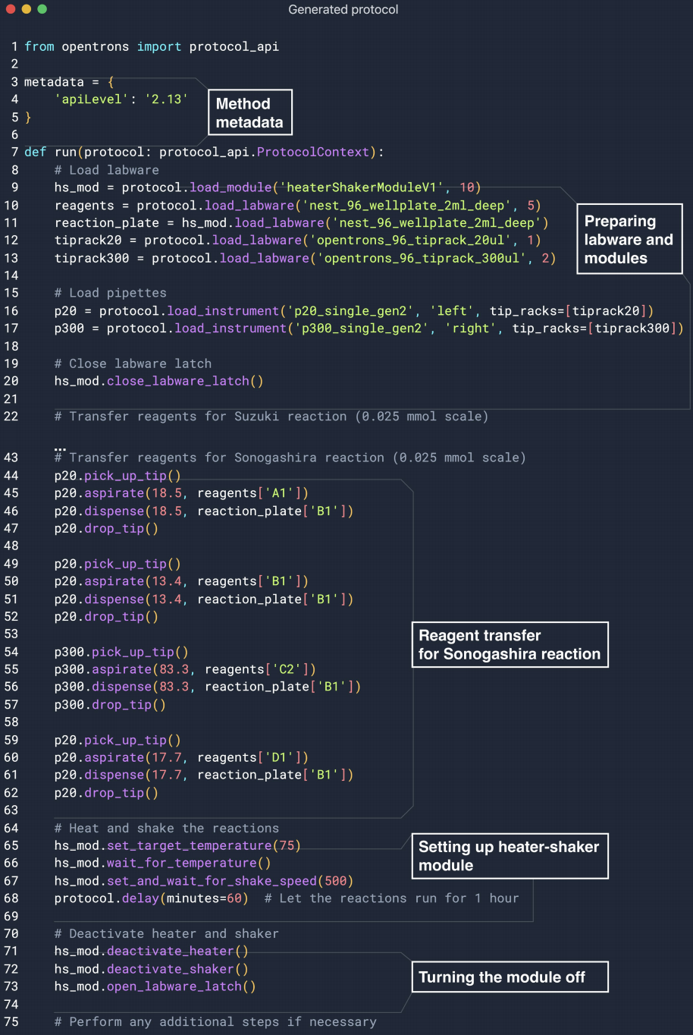The image size is (693, 1035).
Task: Select the "Method metadata" annotation box
Action: [249, 113]
